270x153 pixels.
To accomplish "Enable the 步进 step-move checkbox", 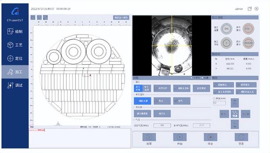I will pyautogui.click(x=214, y=99).
